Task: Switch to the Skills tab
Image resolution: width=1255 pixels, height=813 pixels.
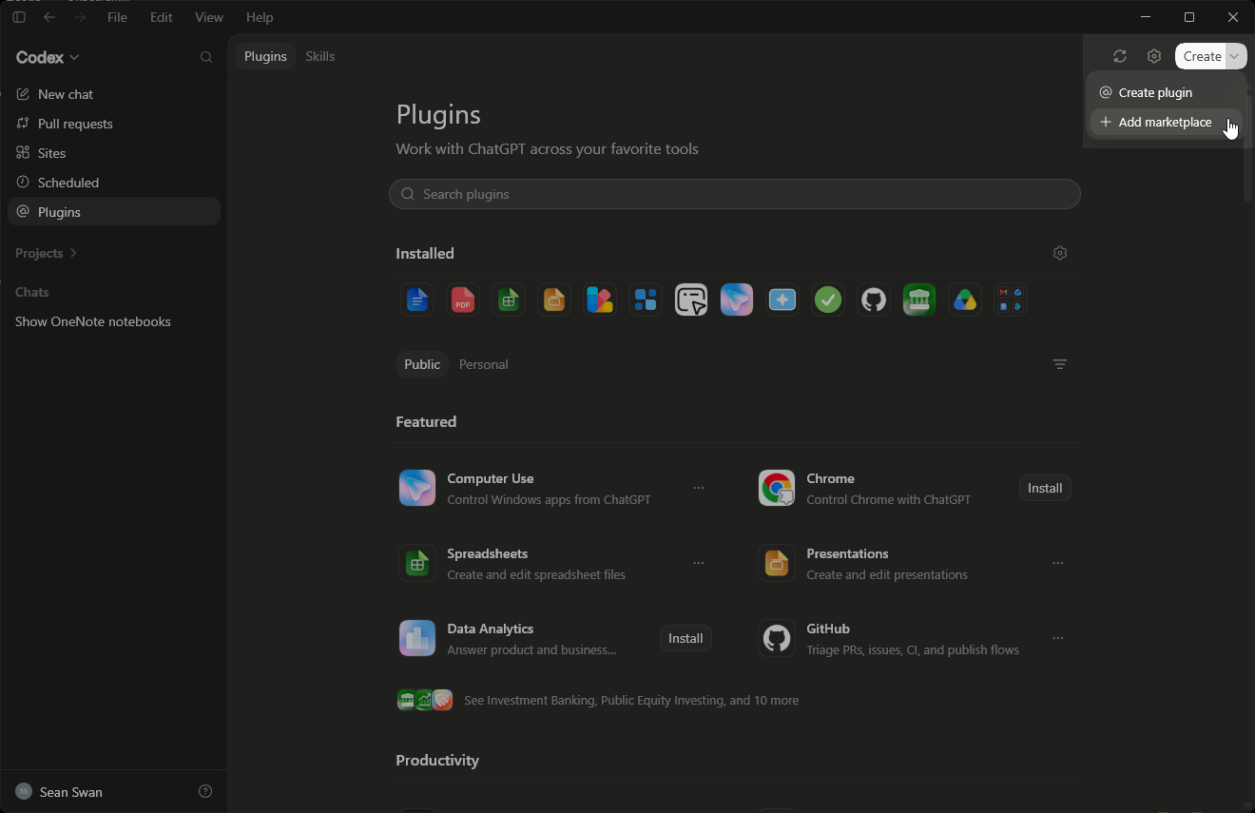Action: (320, 56)
